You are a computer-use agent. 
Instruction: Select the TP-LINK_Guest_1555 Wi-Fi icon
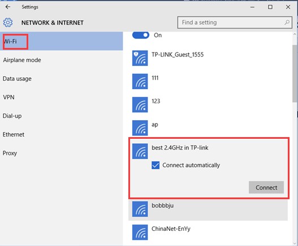click(x=140, y=58)
